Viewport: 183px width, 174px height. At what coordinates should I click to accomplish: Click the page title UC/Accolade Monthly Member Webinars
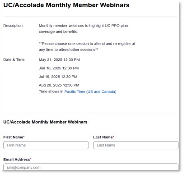(66, 5)
